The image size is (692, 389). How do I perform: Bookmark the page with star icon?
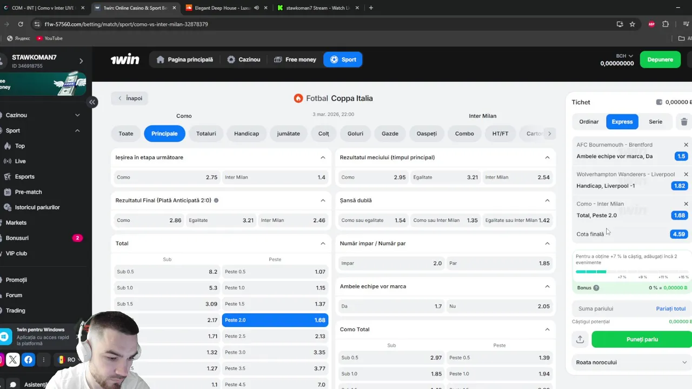point(633,24)
